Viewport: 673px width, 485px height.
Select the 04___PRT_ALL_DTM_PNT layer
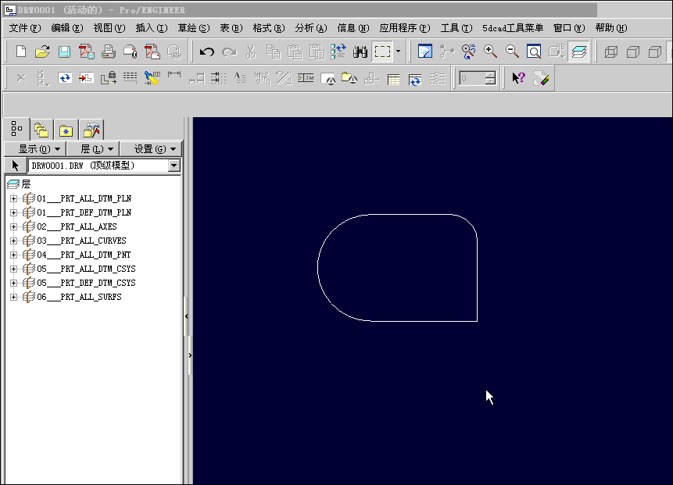click(84, 255)
